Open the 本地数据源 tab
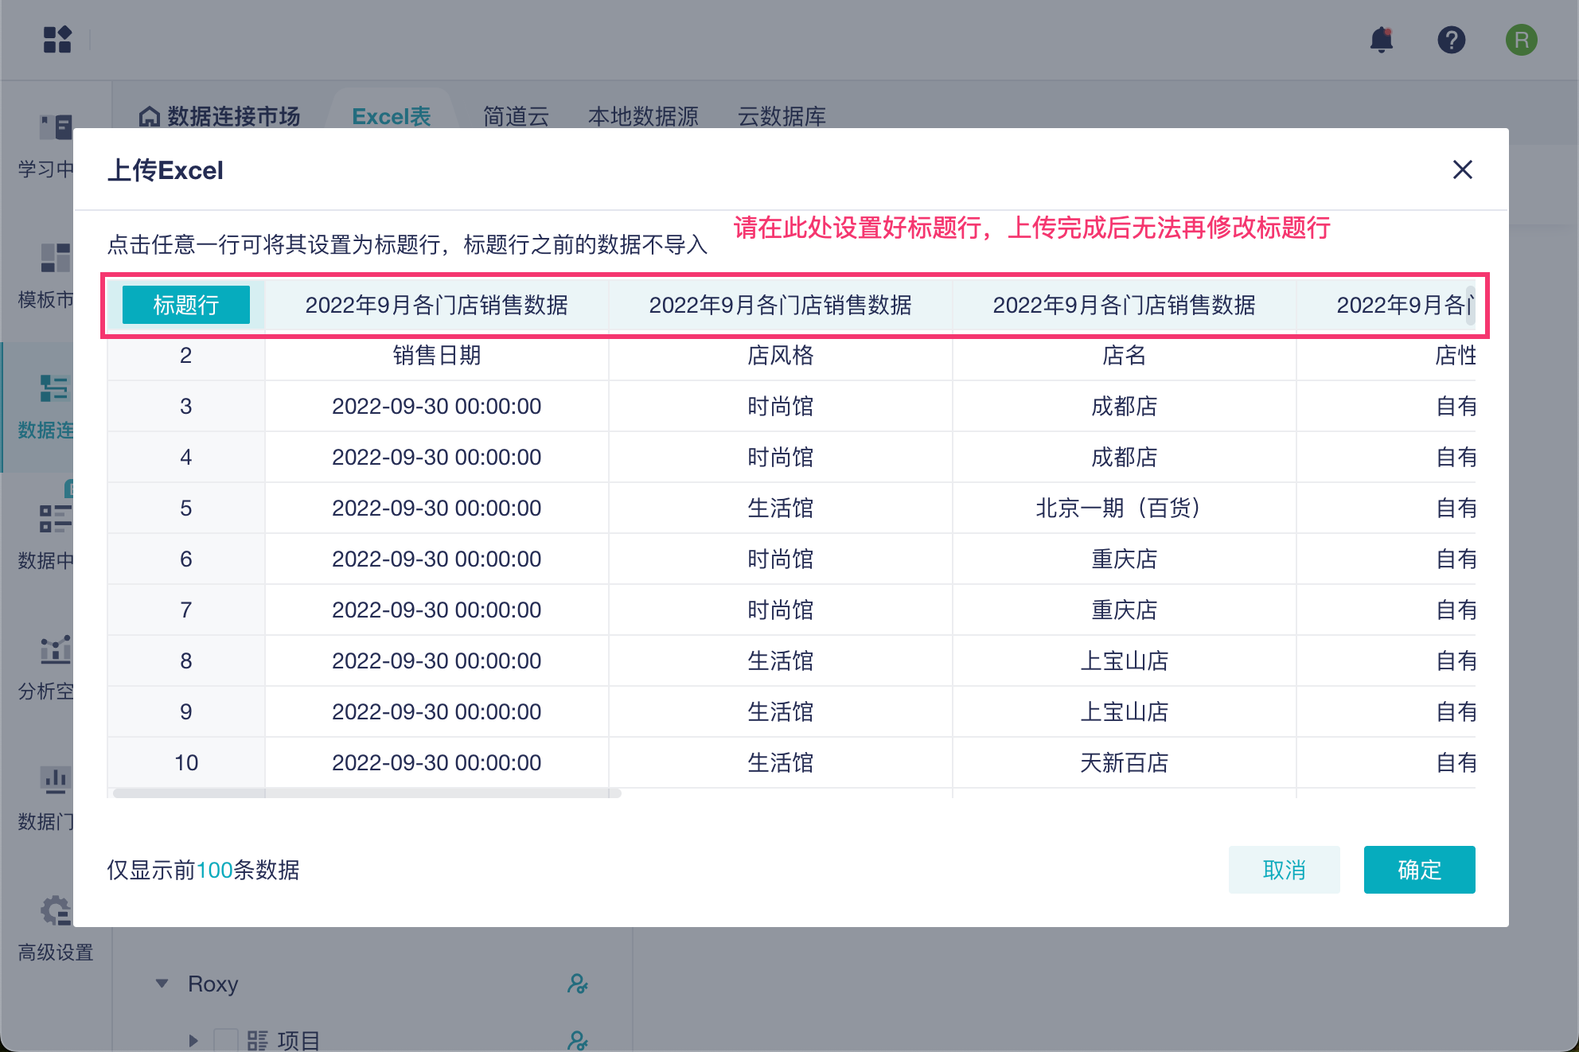Screen dimensions: 1579x1052 (x=642, y=116)
